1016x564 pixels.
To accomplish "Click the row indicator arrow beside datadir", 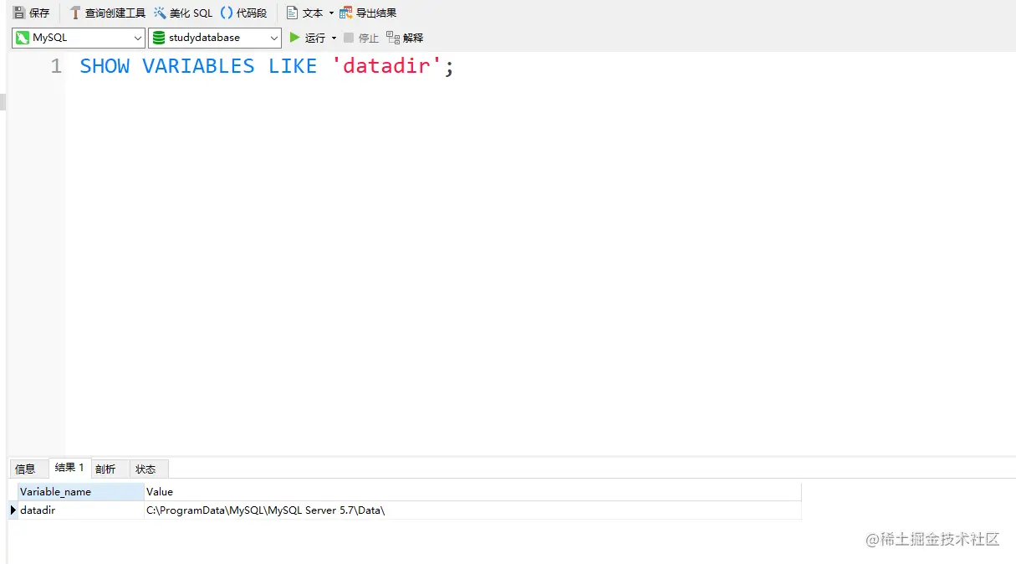I will pyautogui.click(x=13, y=510).
